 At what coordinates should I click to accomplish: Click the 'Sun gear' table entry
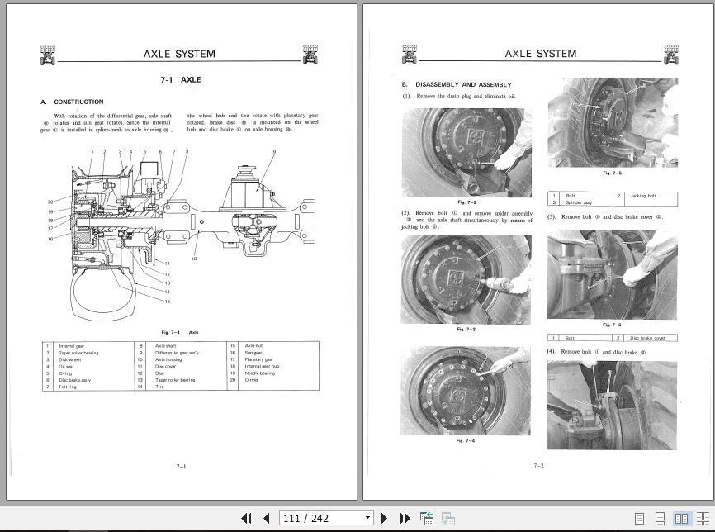(x=253, y=353)
